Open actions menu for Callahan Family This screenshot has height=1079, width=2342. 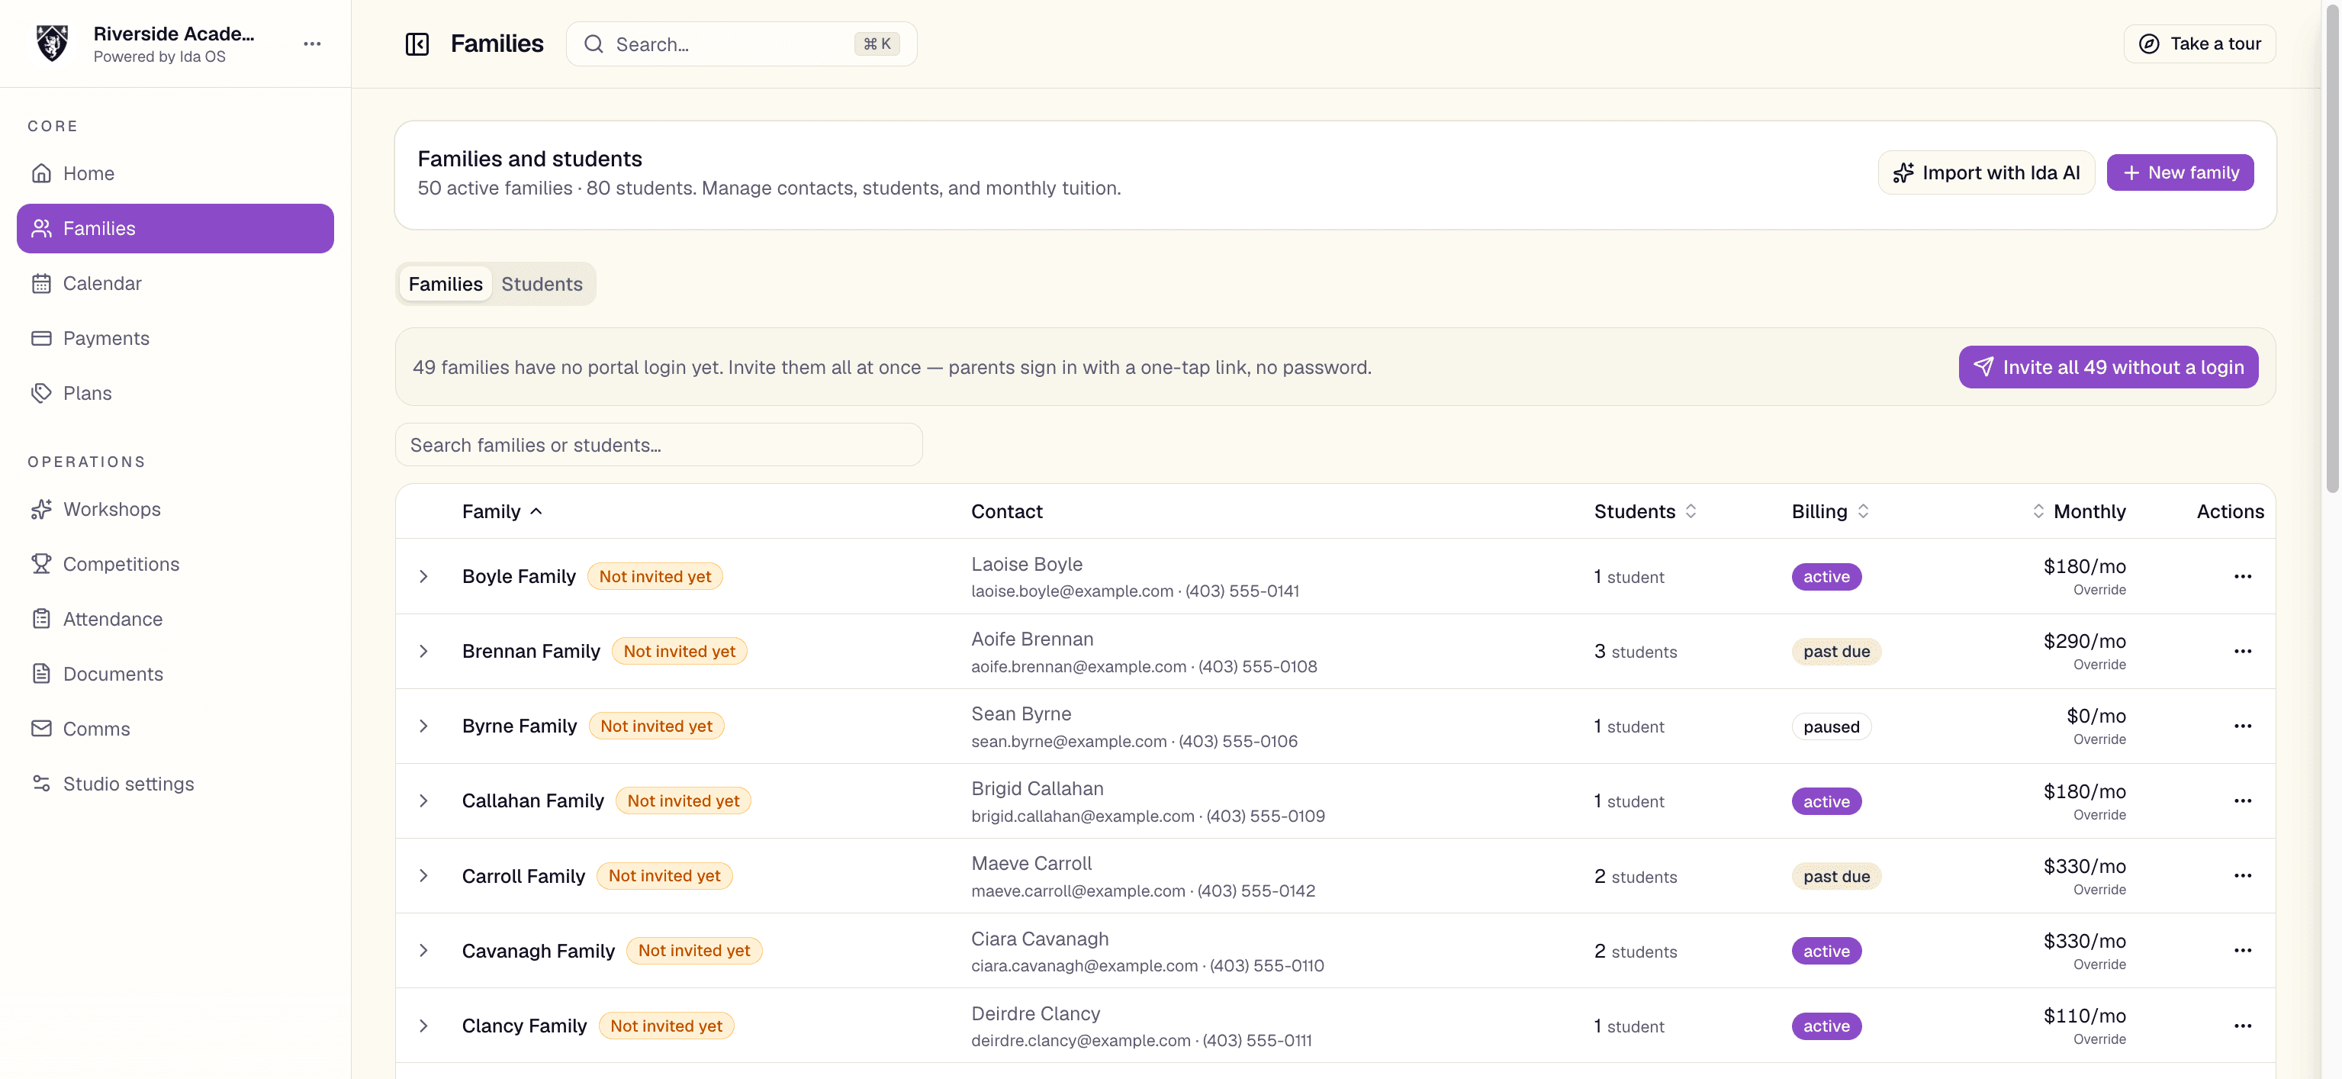(x=2243, y=800)
